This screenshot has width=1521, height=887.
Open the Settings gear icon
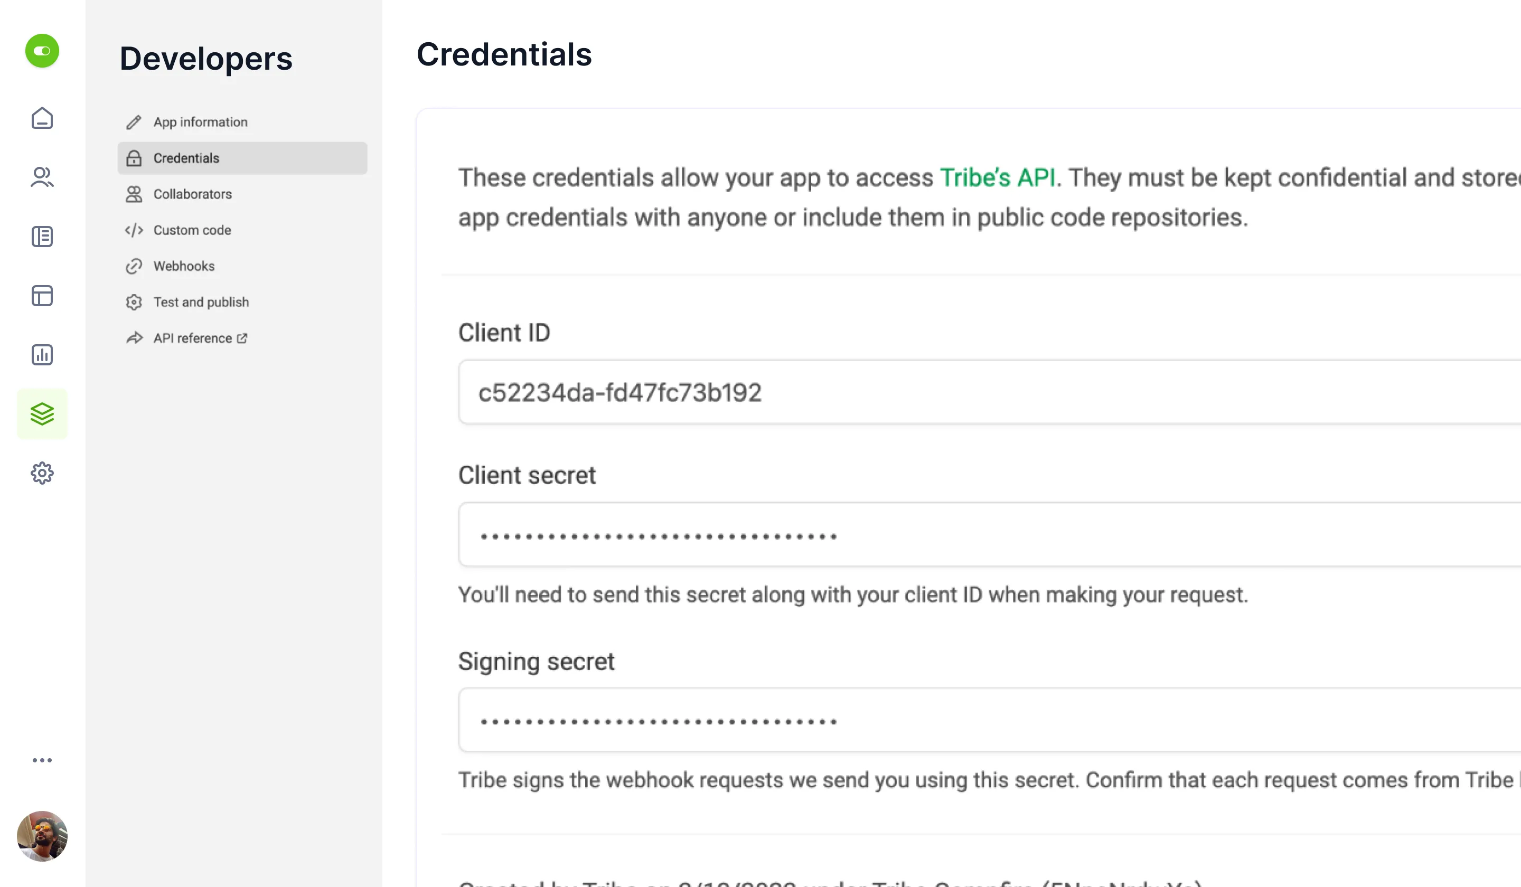[42, 473]
